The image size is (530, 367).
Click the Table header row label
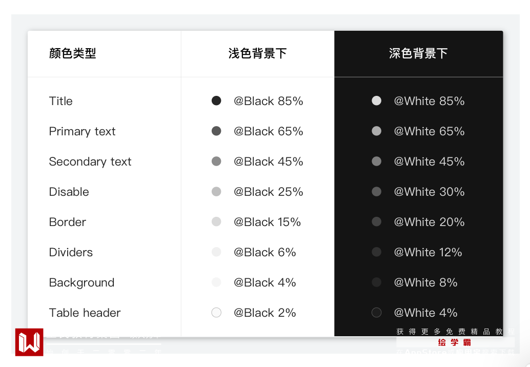[x=85, y=313]
